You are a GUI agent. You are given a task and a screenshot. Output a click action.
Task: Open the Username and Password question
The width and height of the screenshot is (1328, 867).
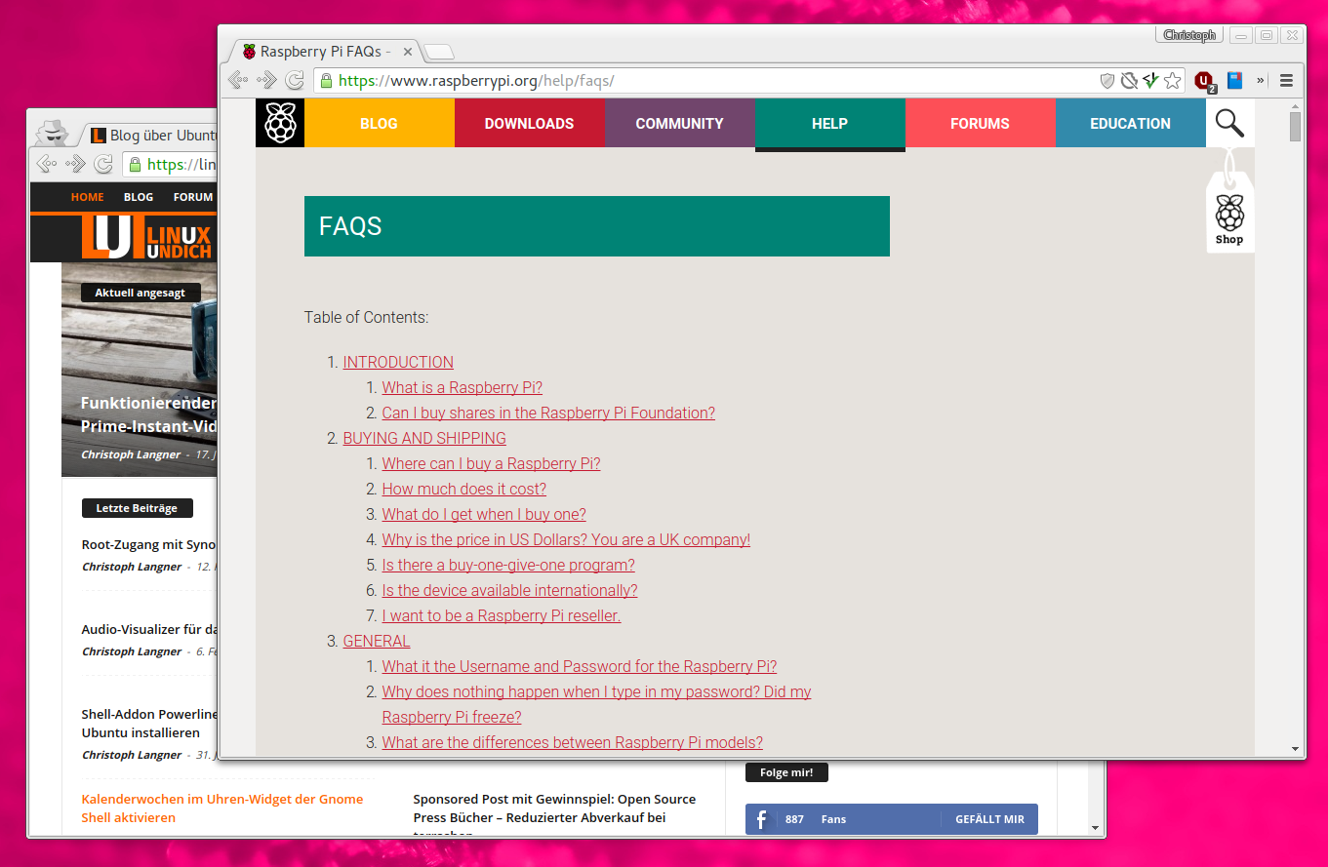(580, 666)
